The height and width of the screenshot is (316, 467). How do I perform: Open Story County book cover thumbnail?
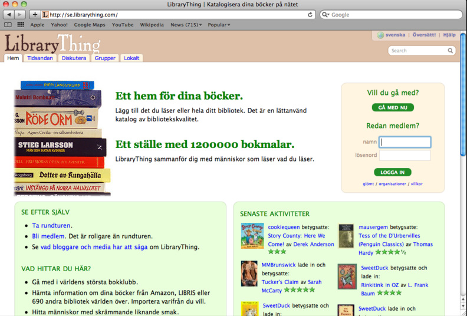[252, 236]
